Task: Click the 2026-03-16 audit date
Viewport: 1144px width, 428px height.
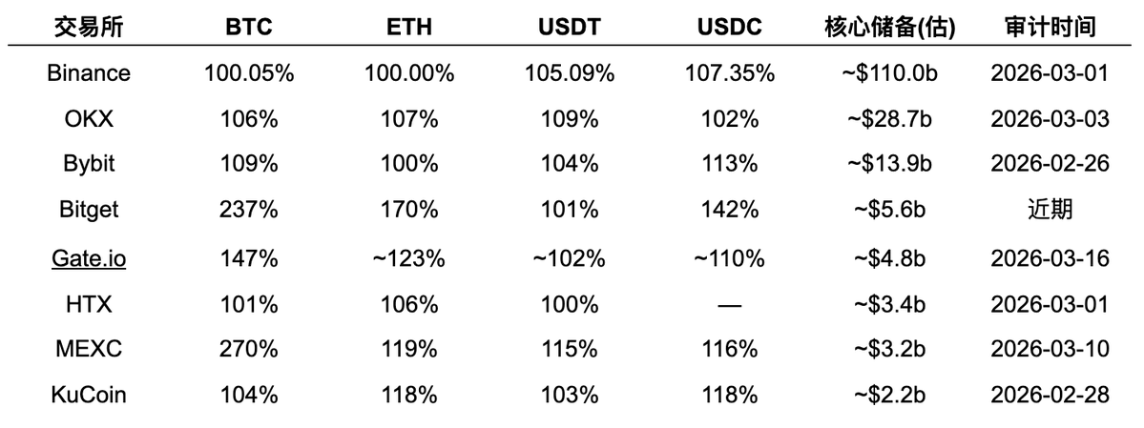Action: tap(1049, 258)
